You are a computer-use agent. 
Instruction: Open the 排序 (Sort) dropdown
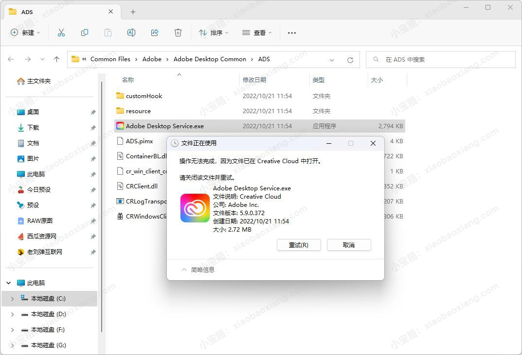(214, 33)
